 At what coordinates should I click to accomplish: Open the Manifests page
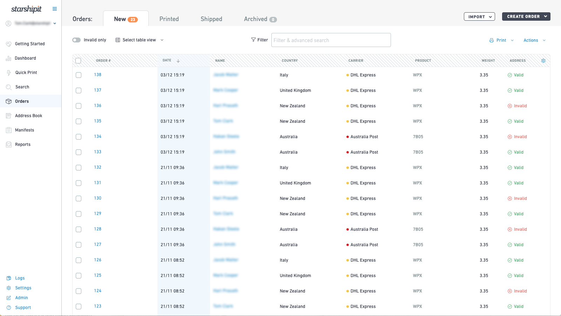[24, 130]
